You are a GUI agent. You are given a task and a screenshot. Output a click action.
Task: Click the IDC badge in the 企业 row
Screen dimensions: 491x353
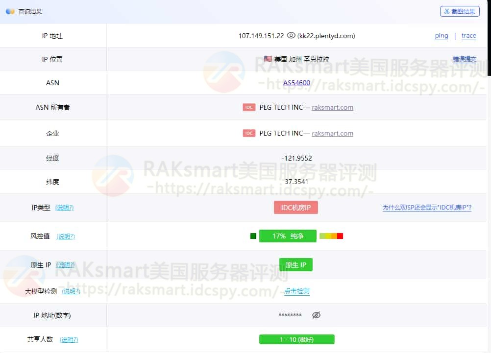click(249, 133)
